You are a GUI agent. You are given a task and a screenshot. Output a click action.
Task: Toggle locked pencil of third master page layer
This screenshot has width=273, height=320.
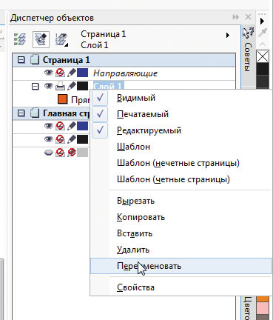pos(72,153)
